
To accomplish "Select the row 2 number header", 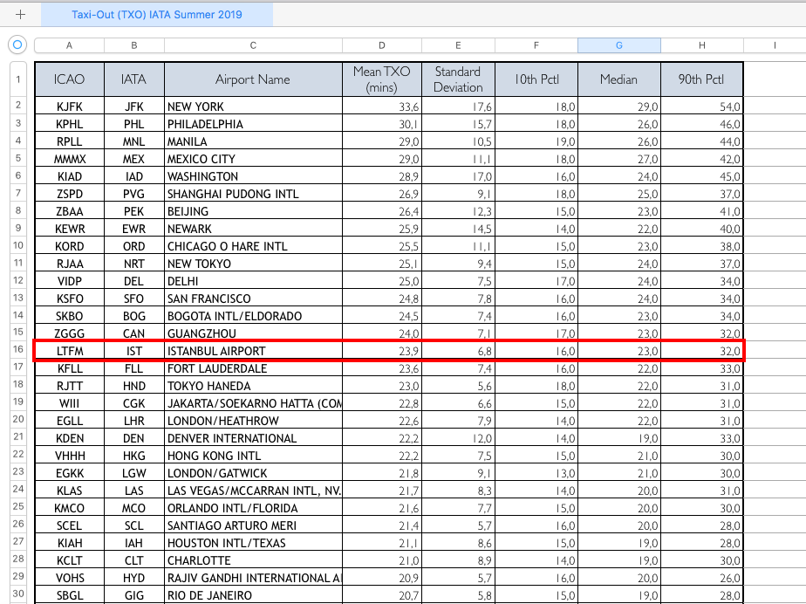I will (17, 106).
